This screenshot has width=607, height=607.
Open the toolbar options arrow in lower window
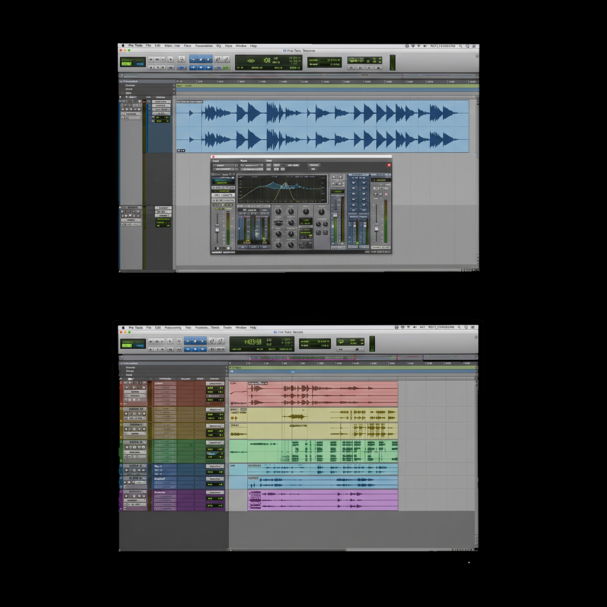pyautogui.click(x=476, y=337)
